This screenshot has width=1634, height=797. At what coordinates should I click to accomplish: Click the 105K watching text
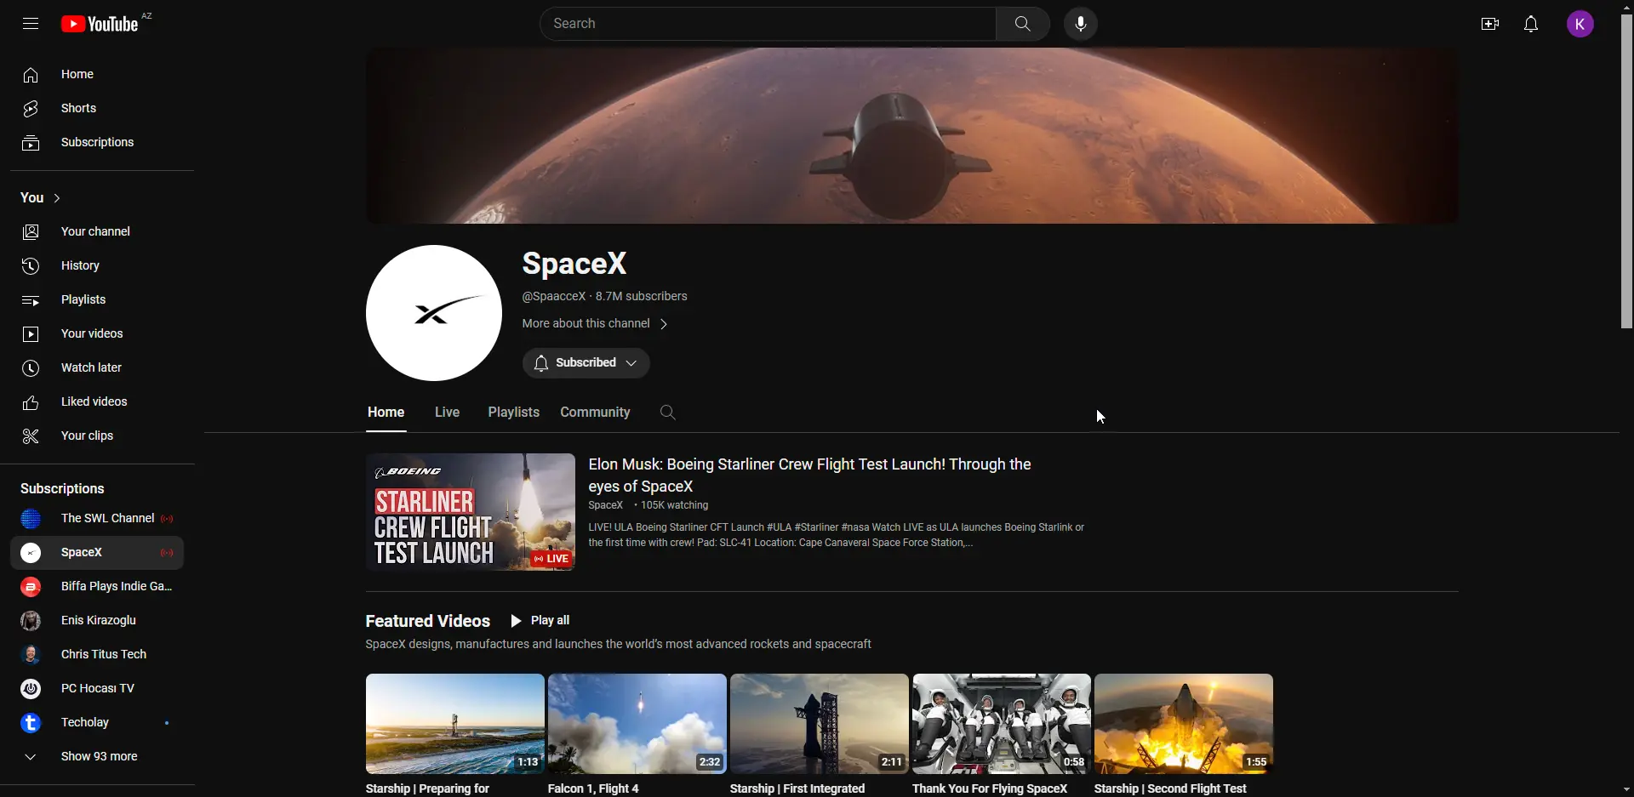click(x=675, y=505)
